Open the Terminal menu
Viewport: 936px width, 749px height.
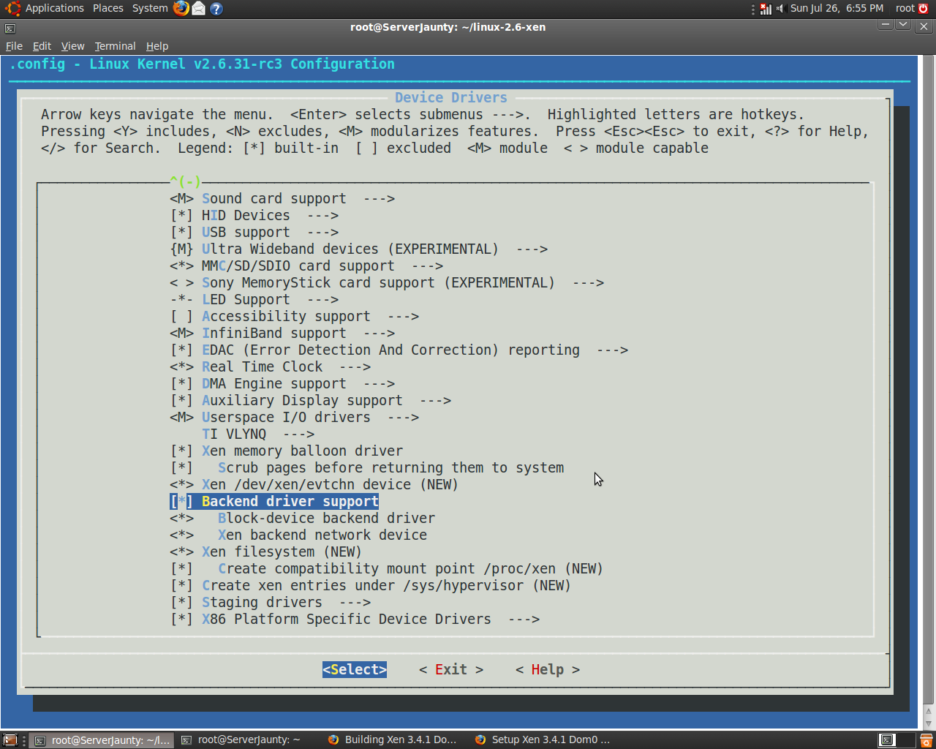(115, 46)
